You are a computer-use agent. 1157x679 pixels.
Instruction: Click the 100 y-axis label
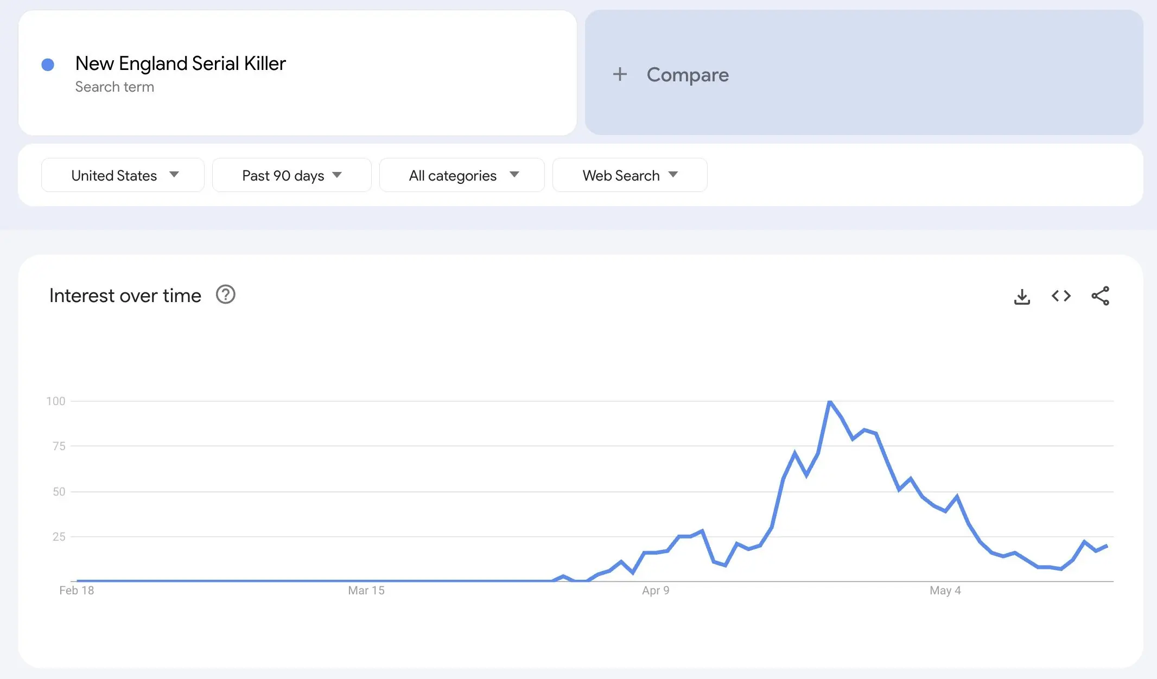pos(56,401)
